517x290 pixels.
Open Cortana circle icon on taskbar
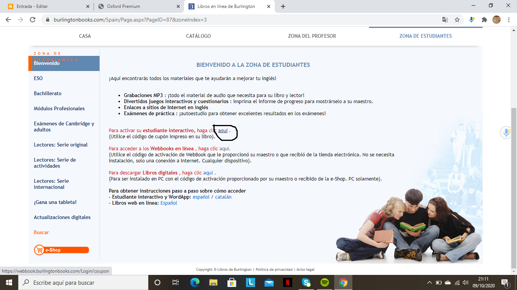point(157,282)
